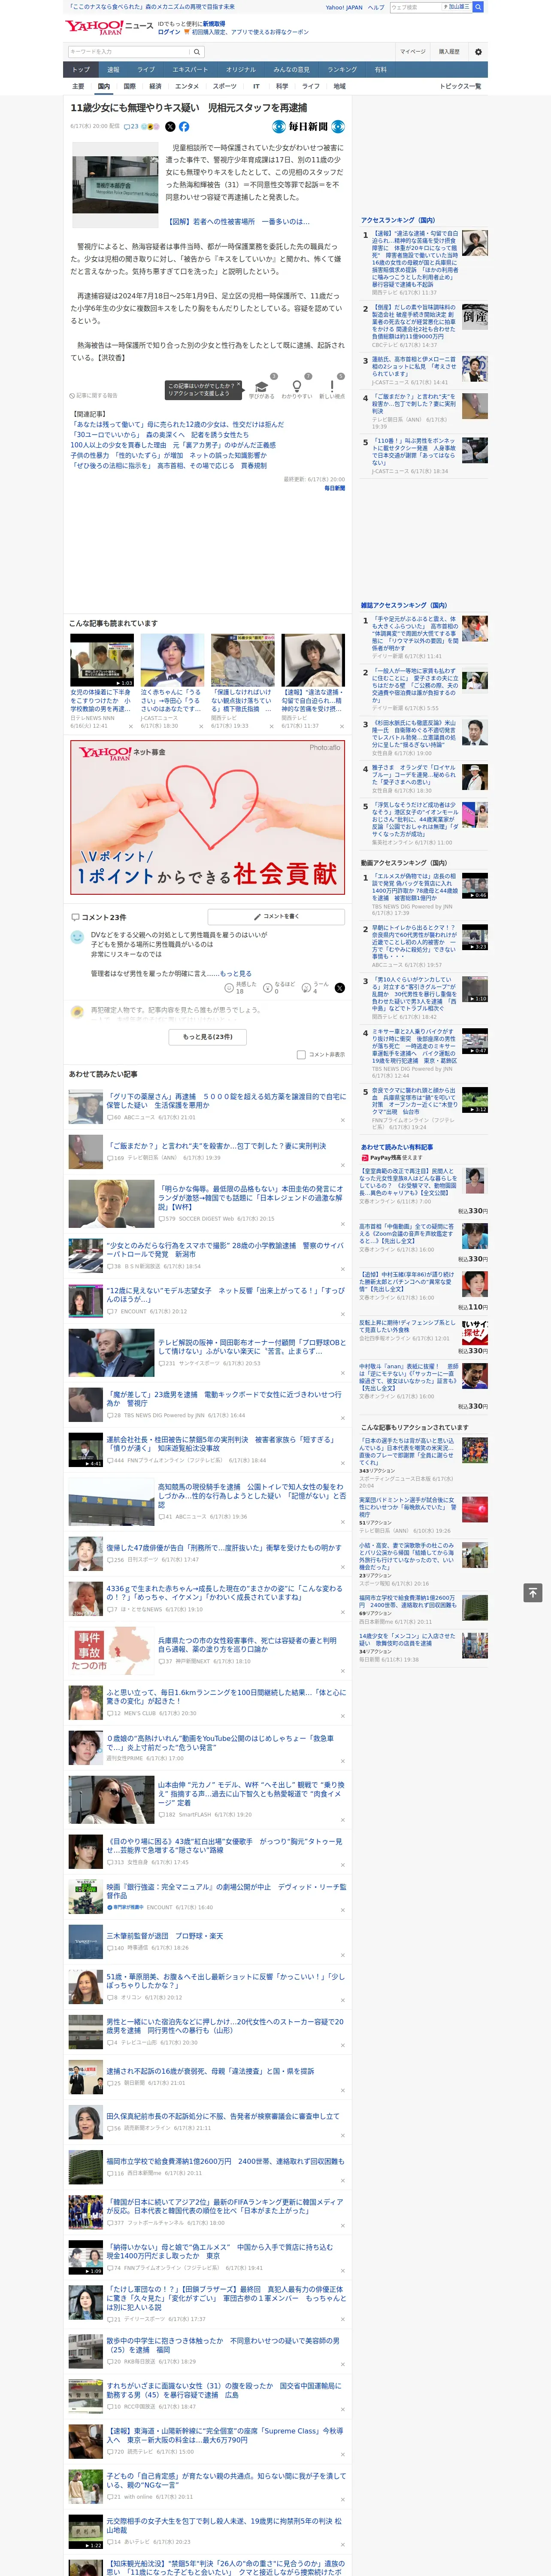Click the magnifier search button beside the keyword field

point(197,51)
